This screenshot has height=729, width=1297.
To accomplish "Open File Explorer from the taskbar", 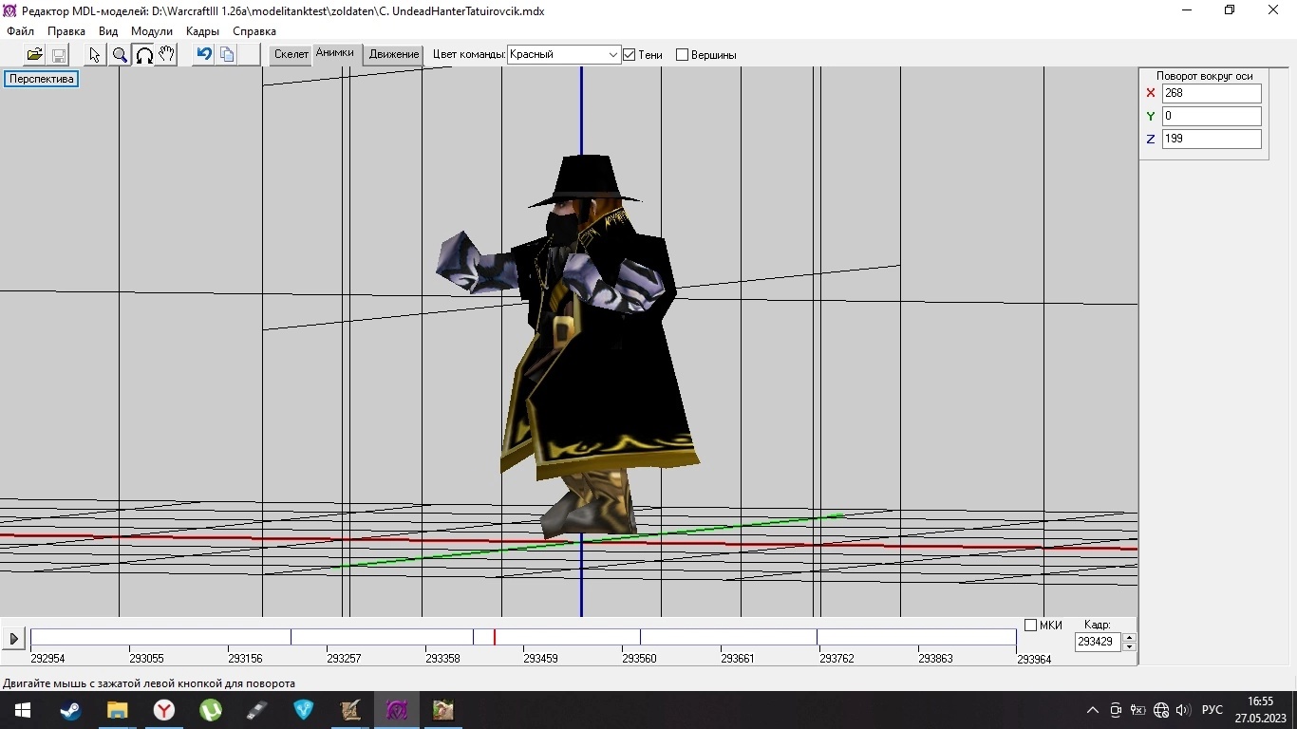I will click(117, 710).
